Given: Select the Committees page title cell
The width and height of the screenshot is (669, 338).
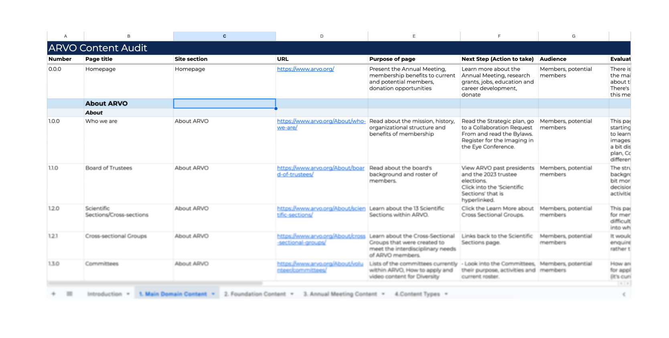Looking at the screenshot, I should (129, 270).
